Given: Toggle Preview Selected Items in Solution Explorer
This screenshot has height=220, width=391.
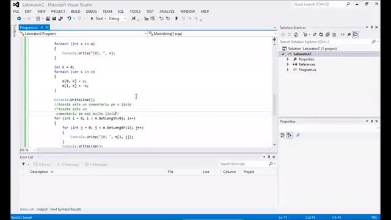Looking at the screenshot, I should (356, 35).
